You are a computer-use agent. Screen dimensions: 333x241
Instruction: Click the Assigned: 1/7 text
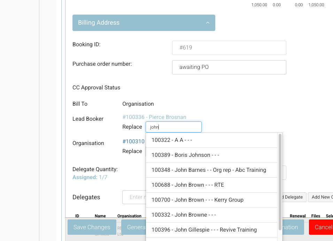(90, 177)
